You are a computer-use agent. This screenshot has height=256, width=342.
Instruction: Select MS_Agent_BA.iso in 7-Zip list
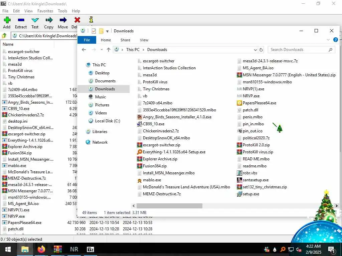(x=20, y=204)
